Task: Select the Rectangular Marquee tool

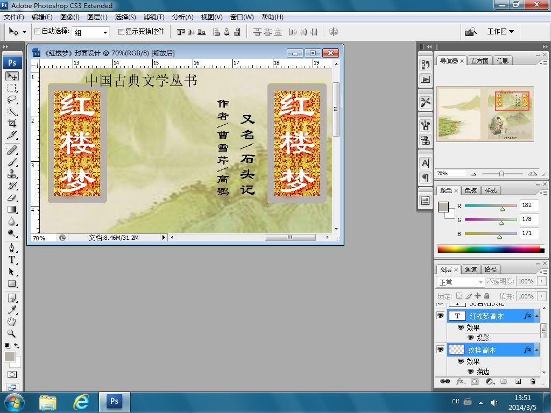Action: [x=12, y=88]
